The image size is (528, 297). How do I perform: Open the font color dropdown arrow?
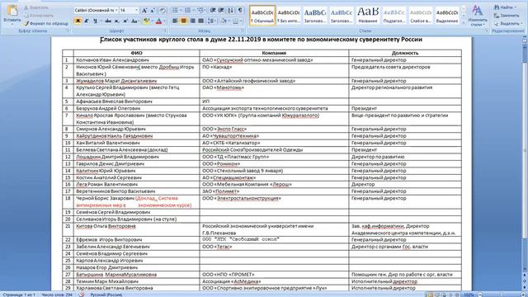(x=165, y=21)
